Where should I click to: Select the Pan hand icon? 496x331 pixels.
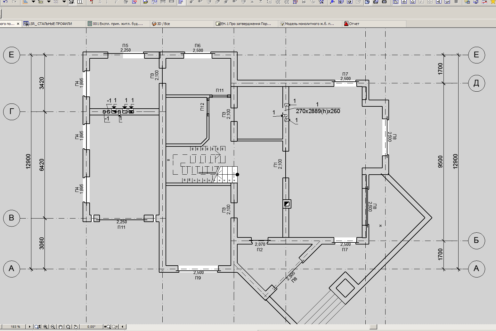61,327
